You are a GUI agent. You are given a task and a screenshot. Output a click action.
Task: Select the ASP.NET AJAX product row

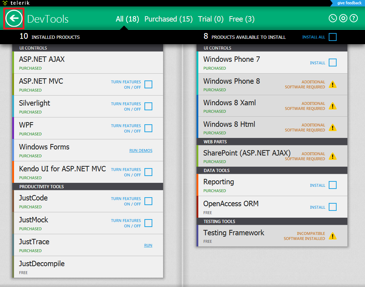click(88, 63)
